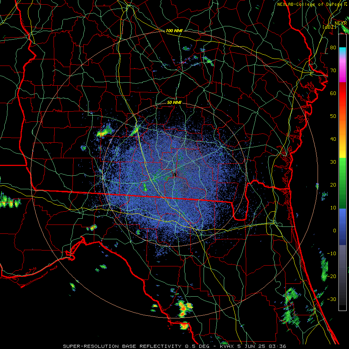Click the 70 value on the dBZ scale
This screenshot has height=349, width=349.
[333, 71]
